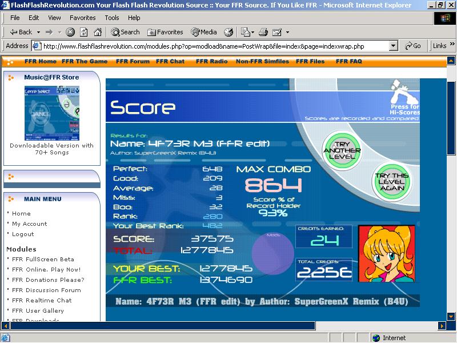Open the Search toolbar button
Image resolution: width=457 pixels, height=343 pixels.
click(125, 32)
